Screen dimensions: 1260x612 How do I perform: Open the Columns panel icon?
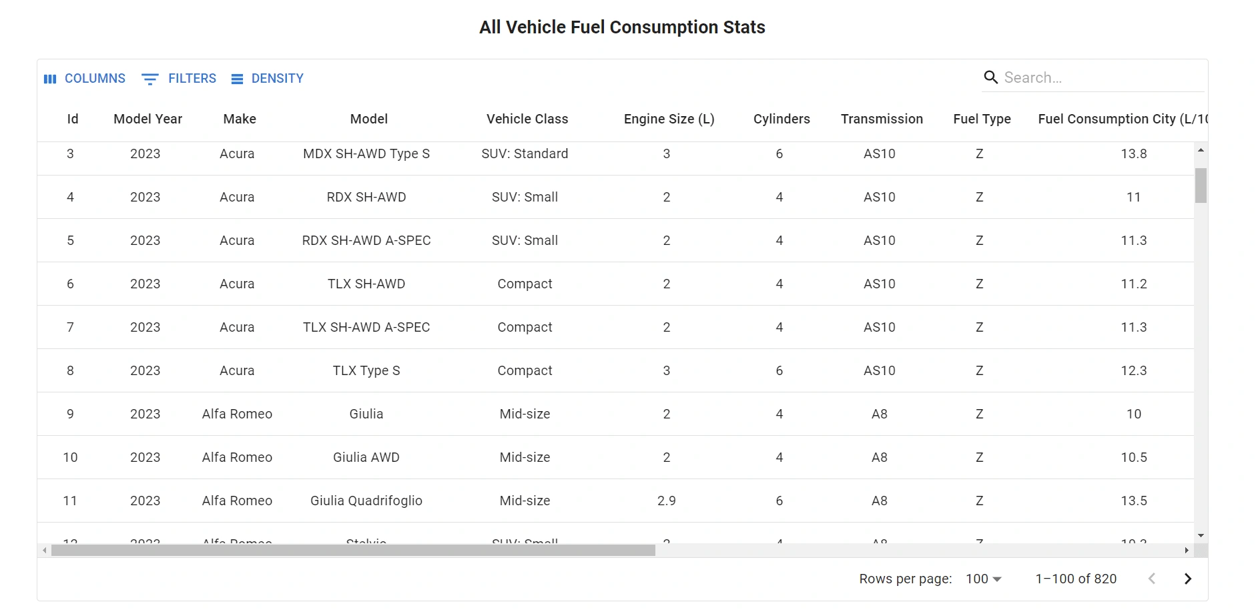coord(50,79)
